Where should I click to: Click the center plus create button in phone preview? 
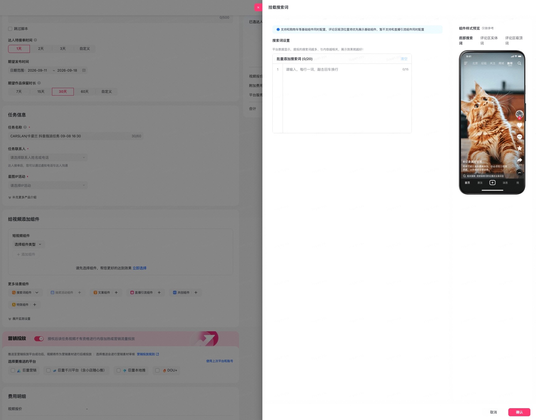[x=492, y=183]
